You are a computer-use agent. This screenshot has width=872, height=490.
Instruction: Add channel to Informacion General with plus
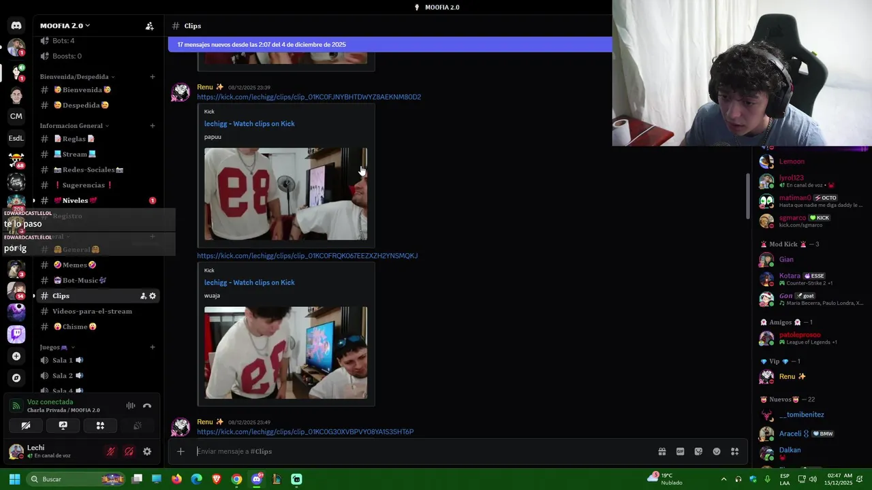153,126
